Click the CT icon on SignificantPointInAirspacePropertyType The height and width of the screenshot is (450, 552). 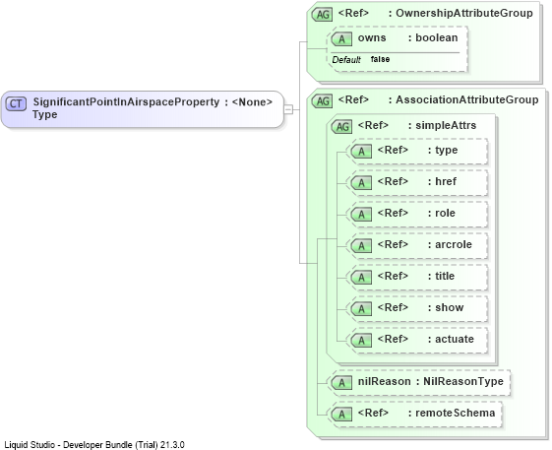tap(16, 103)
